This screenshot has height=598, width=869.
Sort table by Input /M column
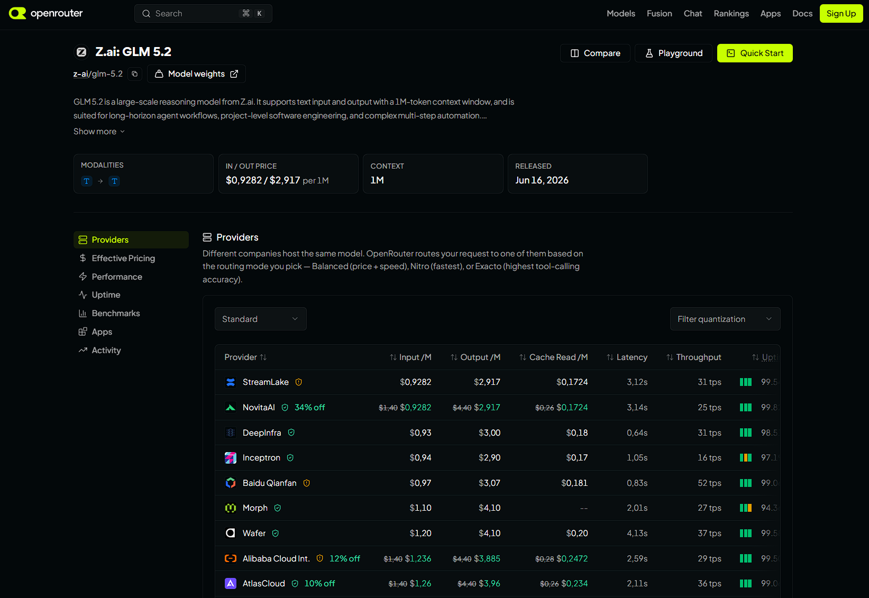pyautogui.click(x=410, y=357)
